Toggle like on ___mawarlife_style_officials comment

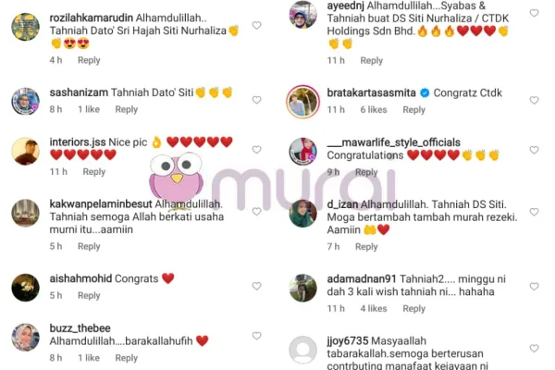click(x=534, y=150)
